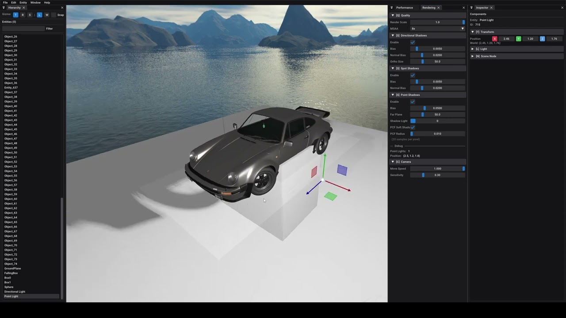This screenshot has width=566, height=318.
Task: Adjust the Directional Shadows Bias slider
Action: 438,49
